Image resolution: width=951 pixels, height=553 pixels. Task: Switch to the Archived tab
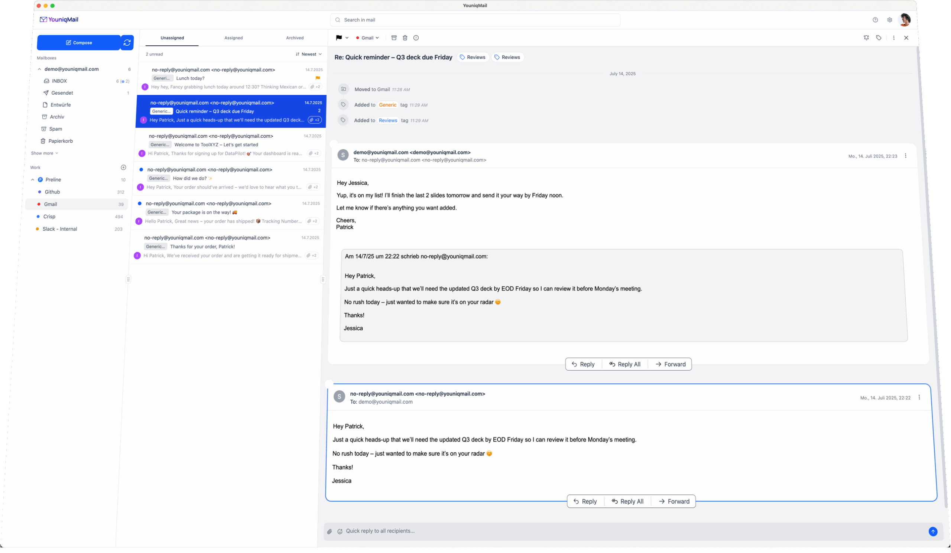[295, 38]
